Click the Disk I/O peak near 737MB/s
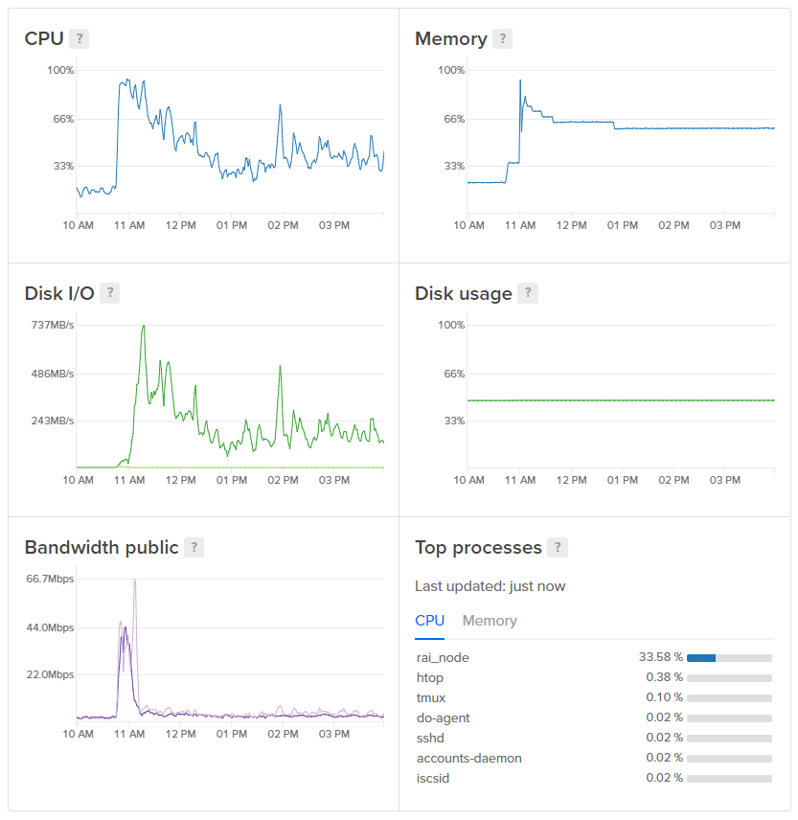 (x=143, y=327)
